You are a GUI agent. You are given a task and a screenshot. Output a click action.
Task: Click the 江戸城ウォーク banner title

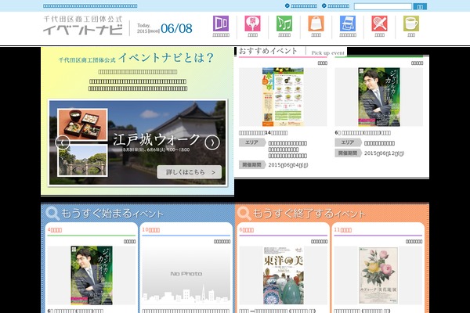(156, 139)
